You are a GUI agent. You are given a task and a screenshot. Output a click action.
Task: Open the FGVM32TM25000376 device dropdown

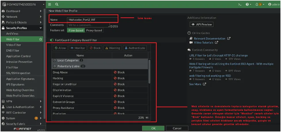point(23,4)
